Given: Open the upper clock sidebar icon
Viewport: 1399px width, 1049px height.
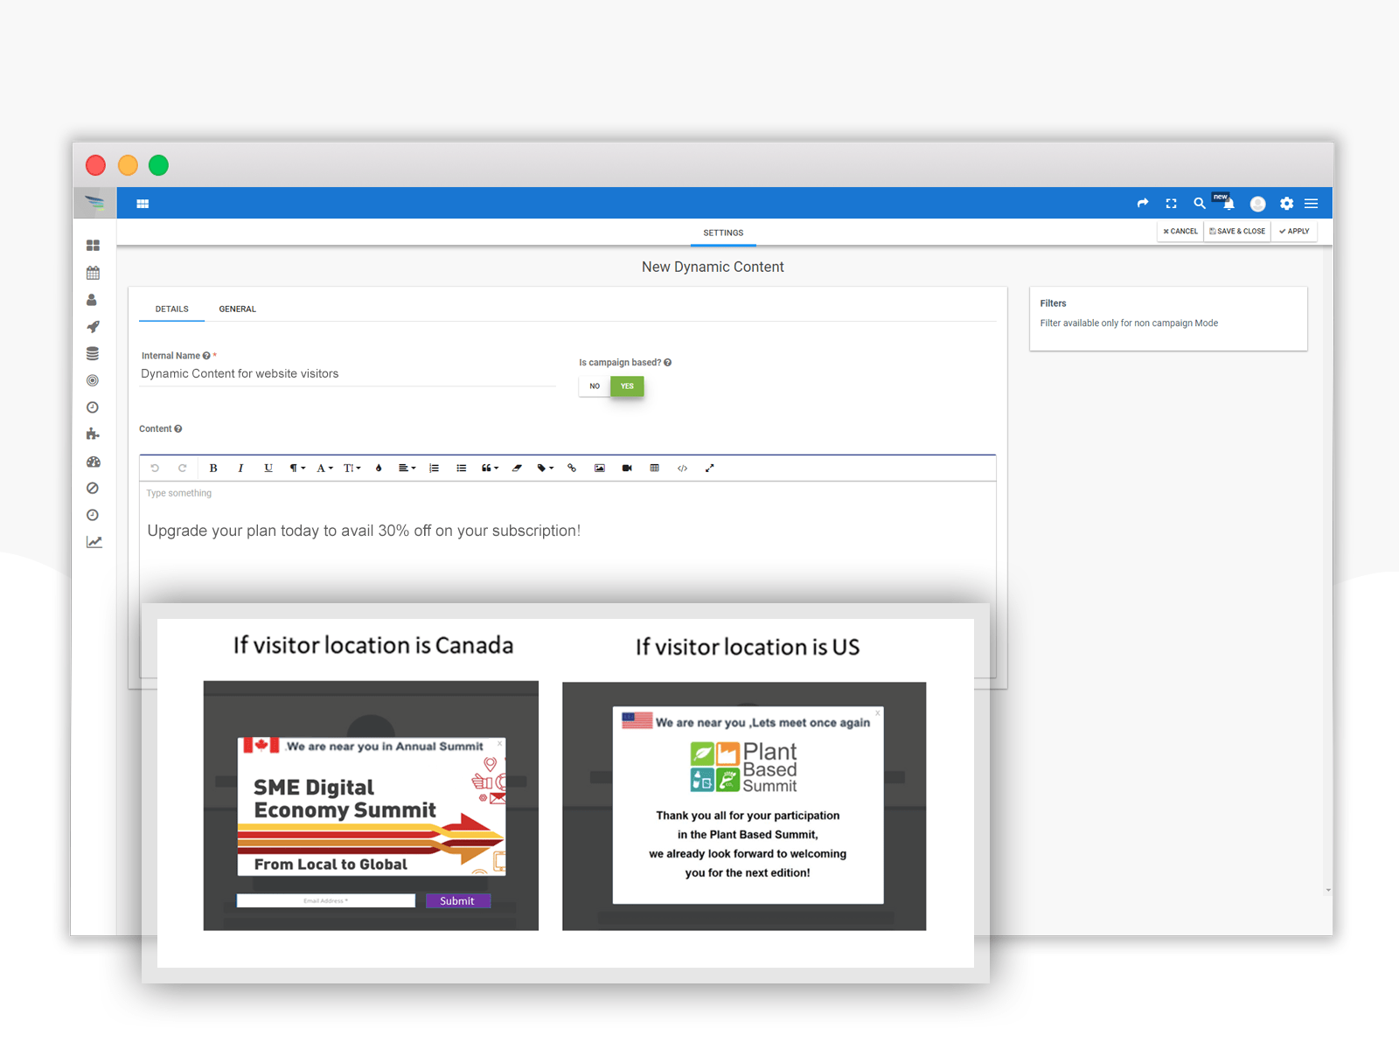Looking at the screenshot, I should click(93, 408).
